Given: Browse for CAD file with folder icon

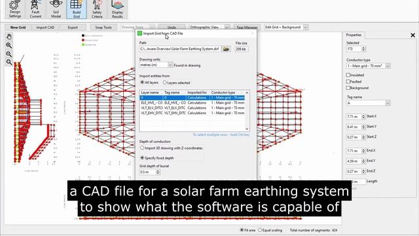Looking at the screenshot, I should [x=226, y=49].
